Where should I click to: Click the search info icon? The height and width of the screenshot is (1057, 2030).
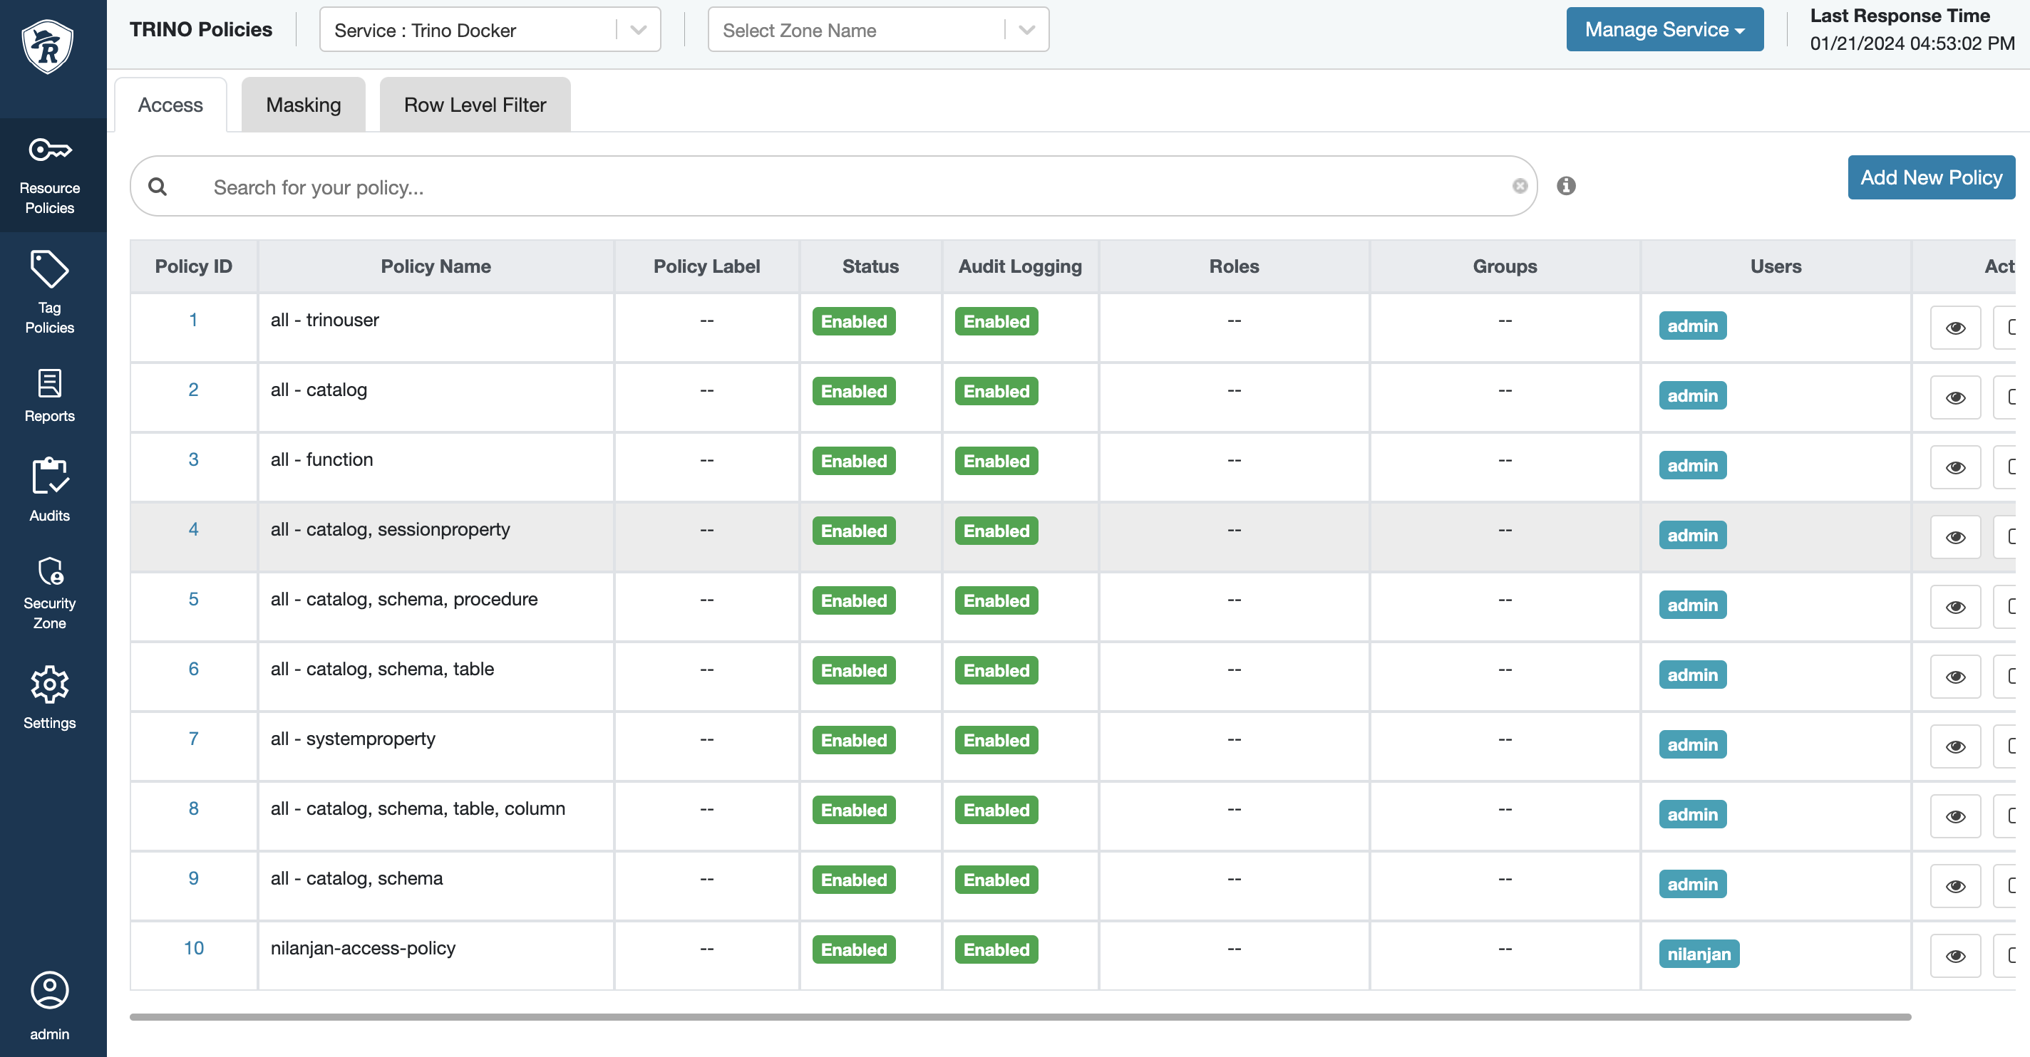[1566, 186]
